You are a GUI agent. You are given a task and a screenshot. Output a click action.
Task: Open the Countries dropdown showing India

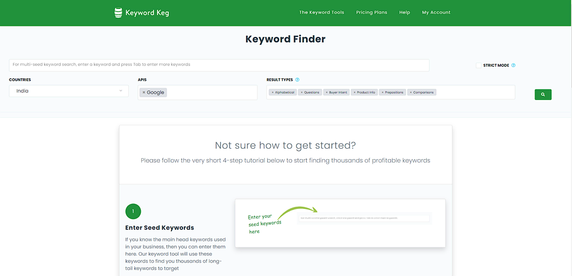coord(69,91)
